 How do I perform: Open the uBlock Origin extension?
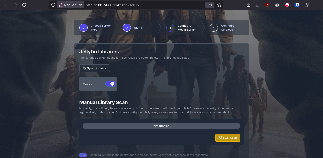click(267, 5)
